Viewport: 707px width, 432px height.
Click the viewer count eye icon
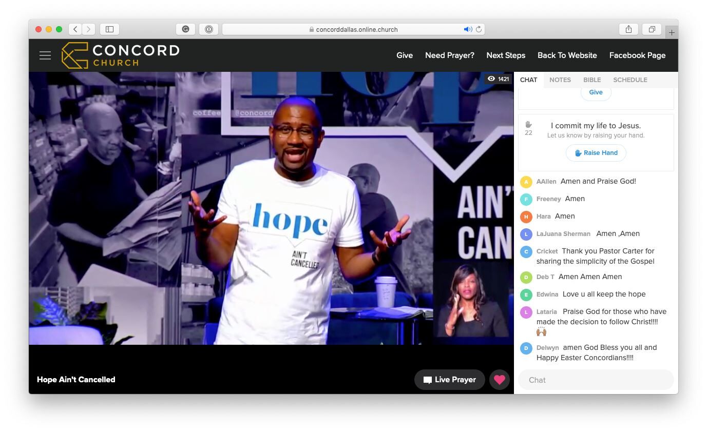[491, 79]
